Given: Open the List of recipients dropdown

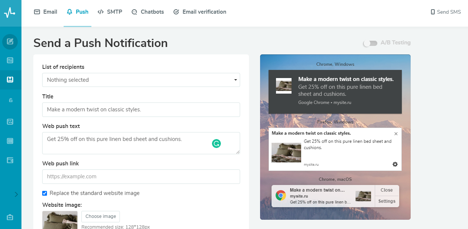Looking at the screenshot, I should click(141, 80).
